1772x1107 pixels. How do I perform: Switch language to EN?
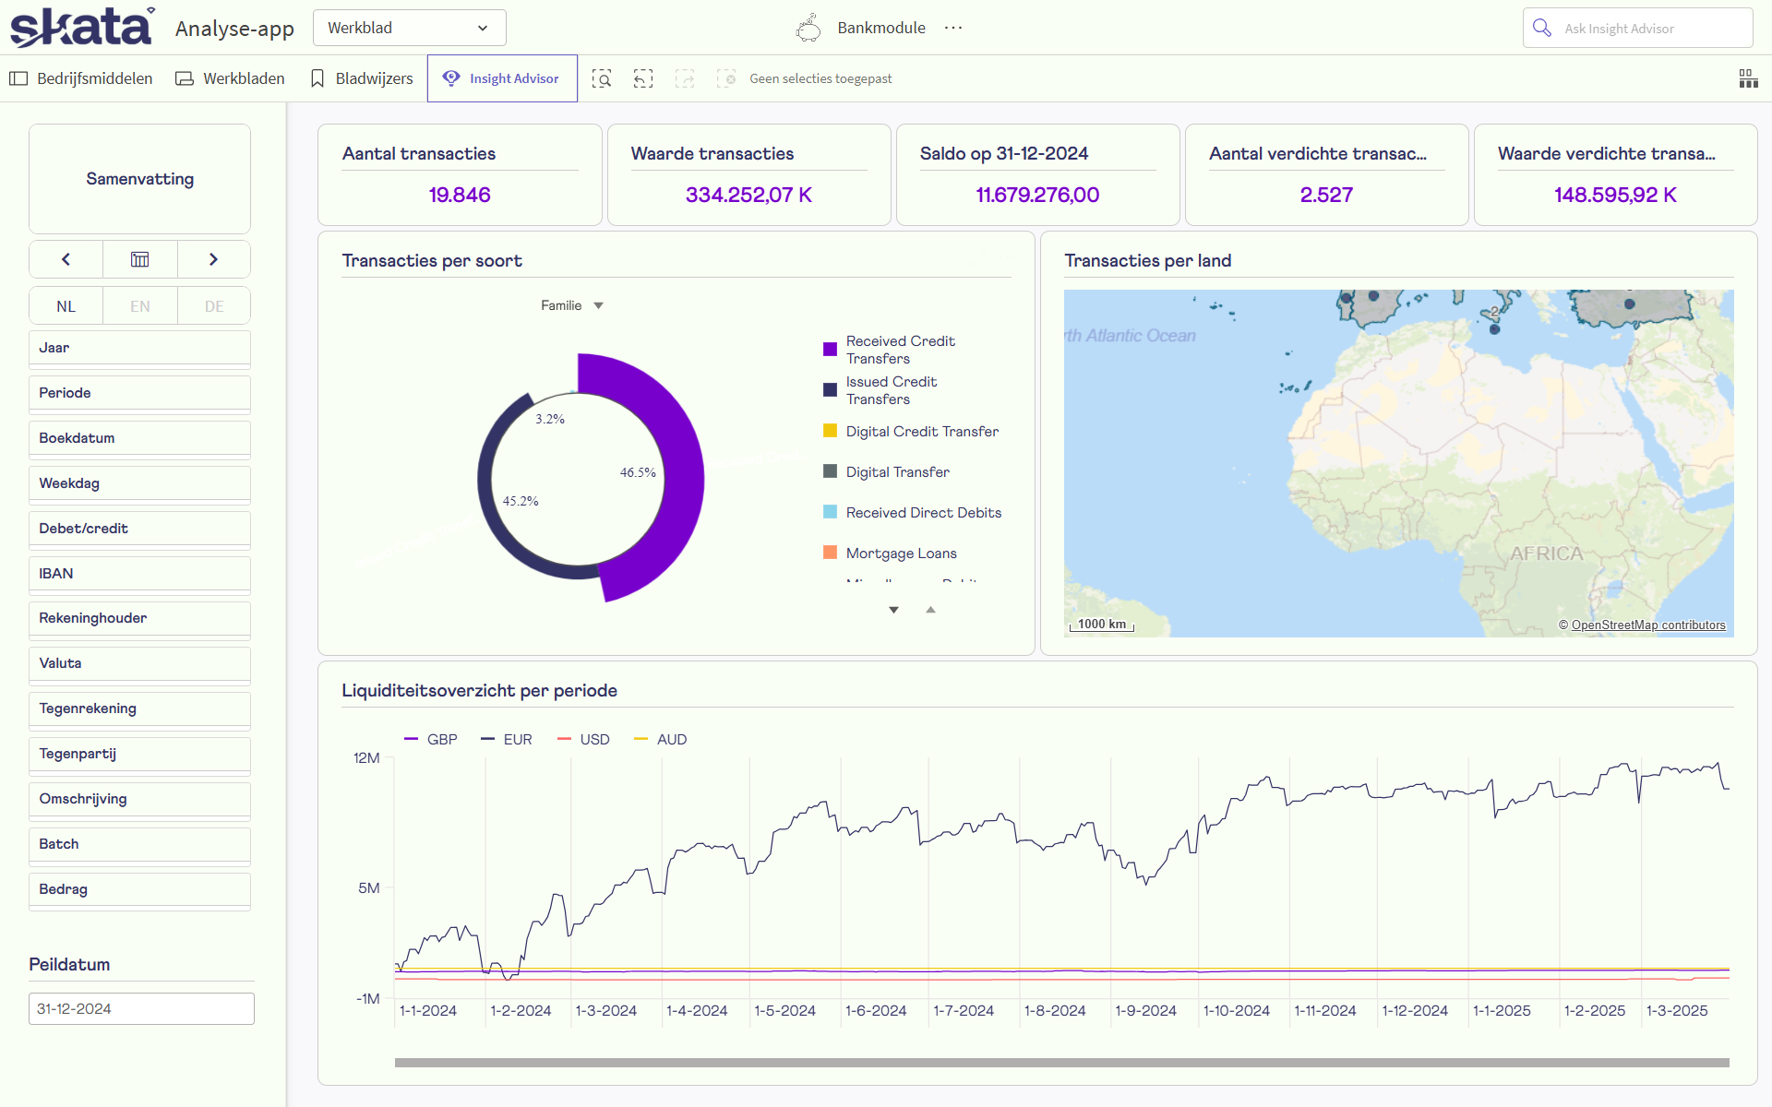tap(139, 306)
